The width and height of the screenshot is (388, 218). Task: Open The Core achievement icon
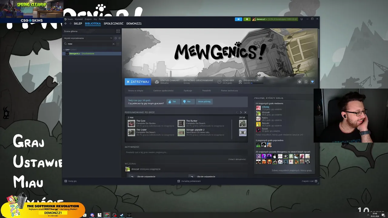point(131,124)
